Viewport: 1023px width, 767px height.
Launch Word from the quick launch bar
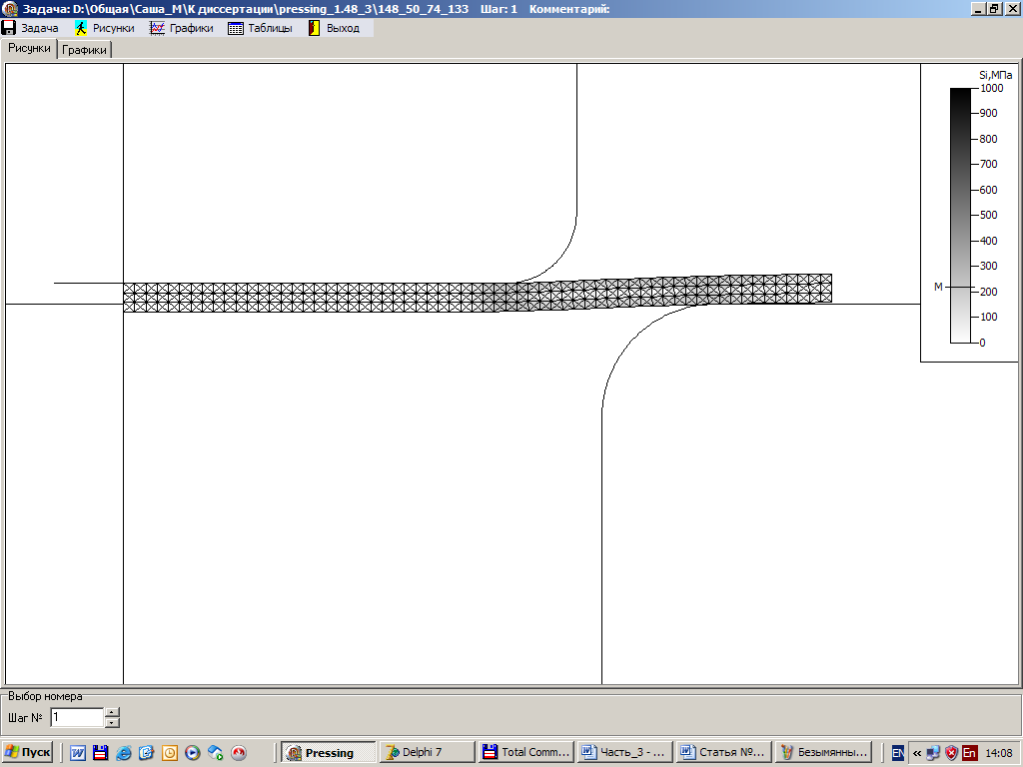coord(78,753)
